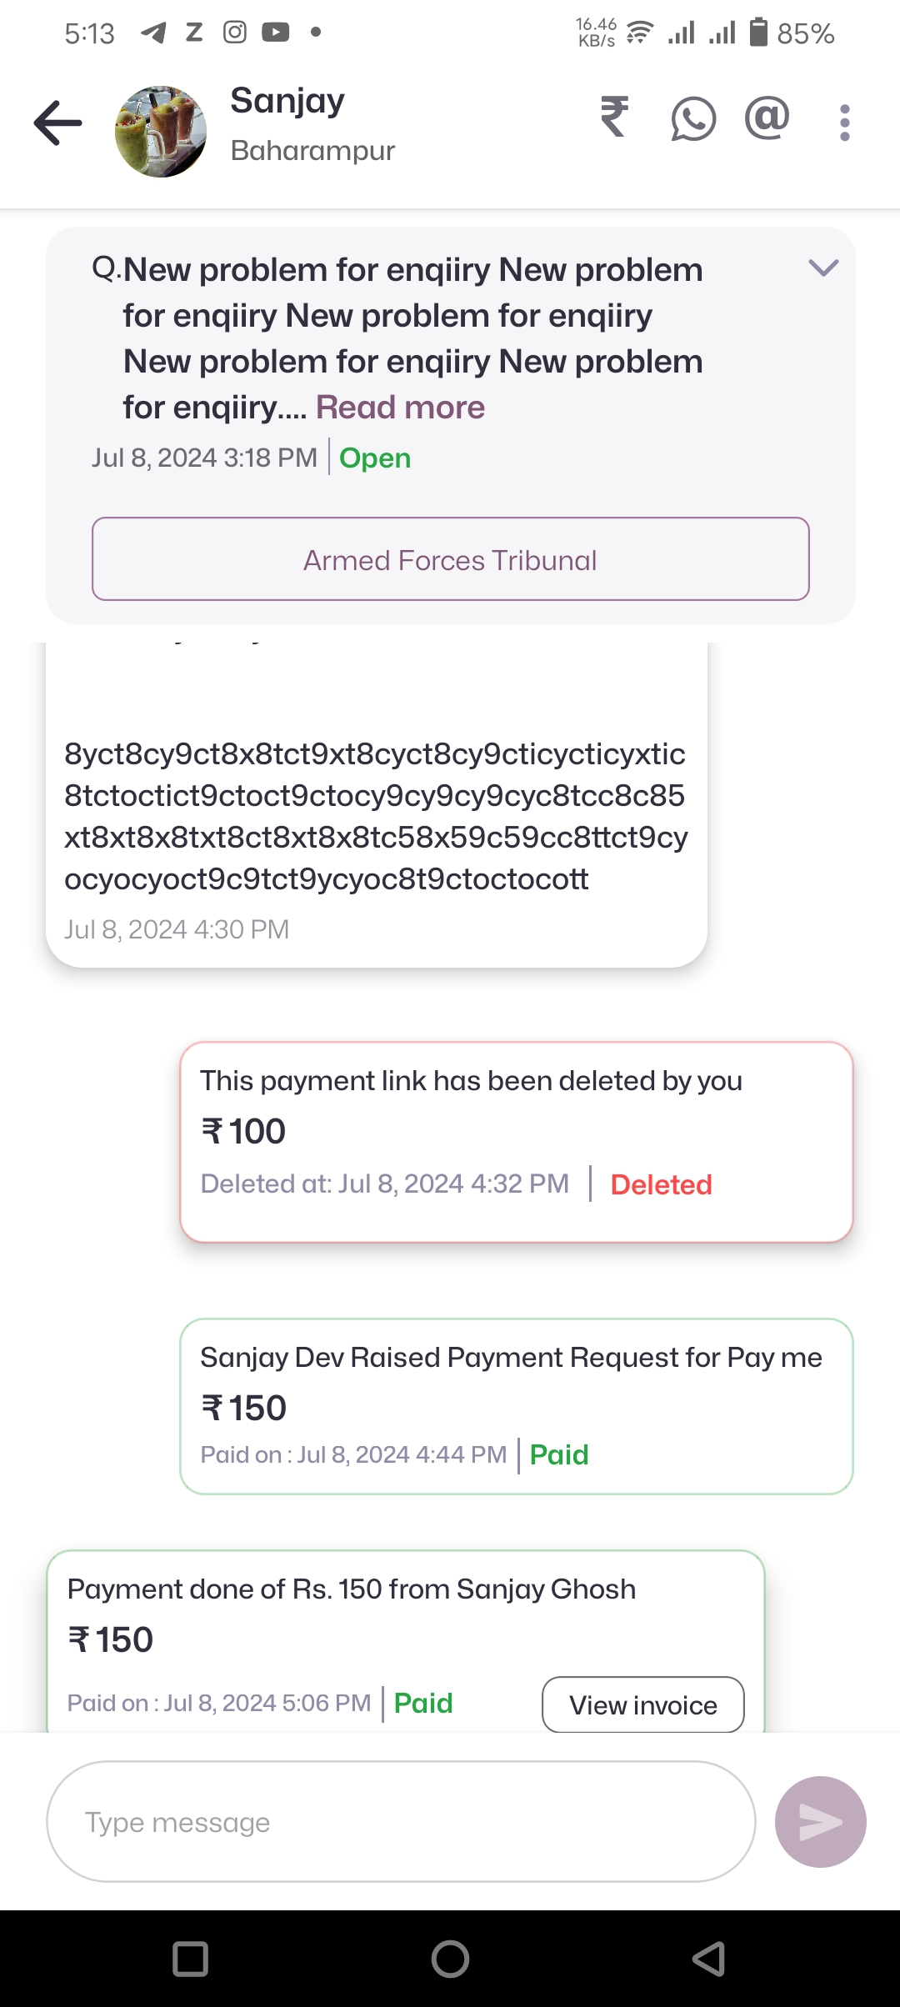Open the three-dot overflow menu

coord(844,123)
